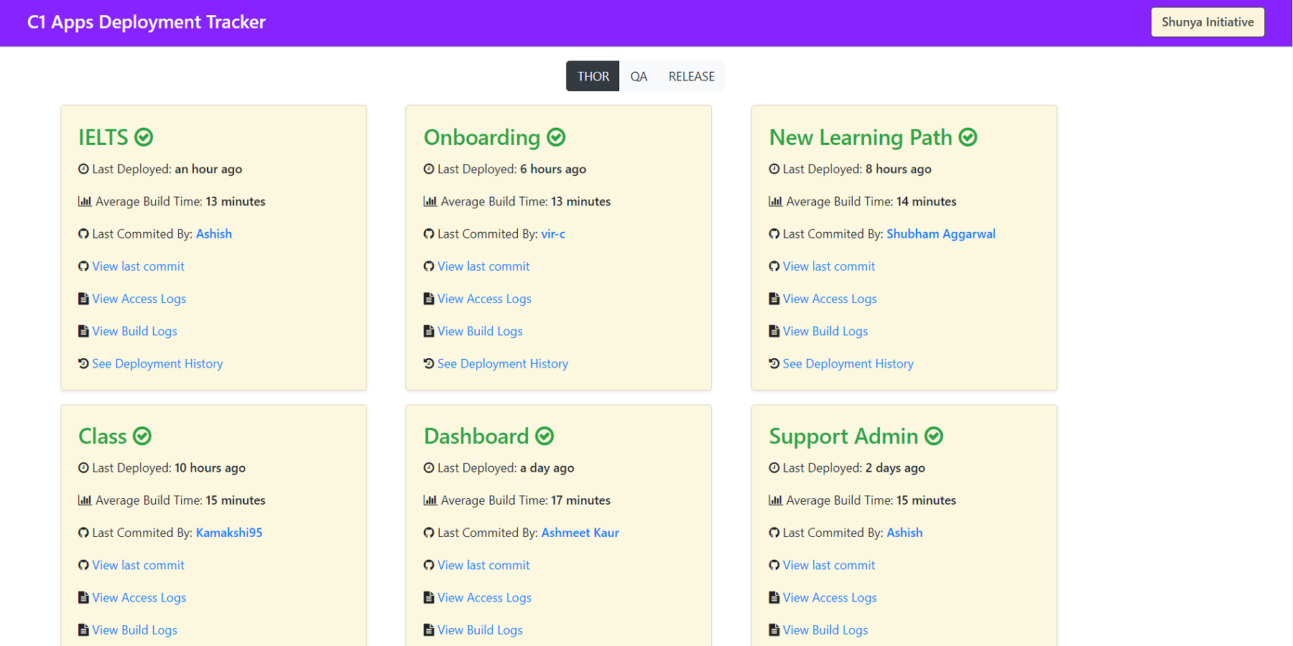Click the clock icon in Dashboard card
Image resolution: width=1293 pixels, height=646 pixels.
[x=429, y=468]
